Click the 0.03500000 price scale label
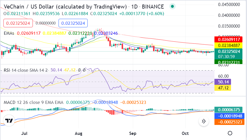247x140 pixels. 229,26
